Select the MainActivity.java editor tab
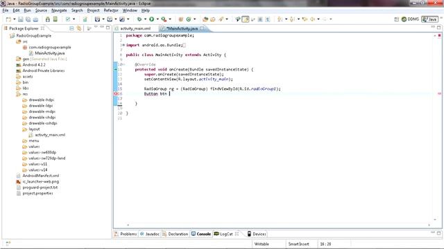This screenshot has width=444, height=249. pyautogui.click(x=182, y=28)
